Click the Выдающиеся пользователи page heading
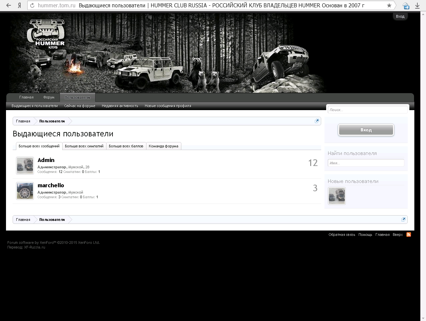Viewport: 426px width, 321px height. (x=63, y=134)
